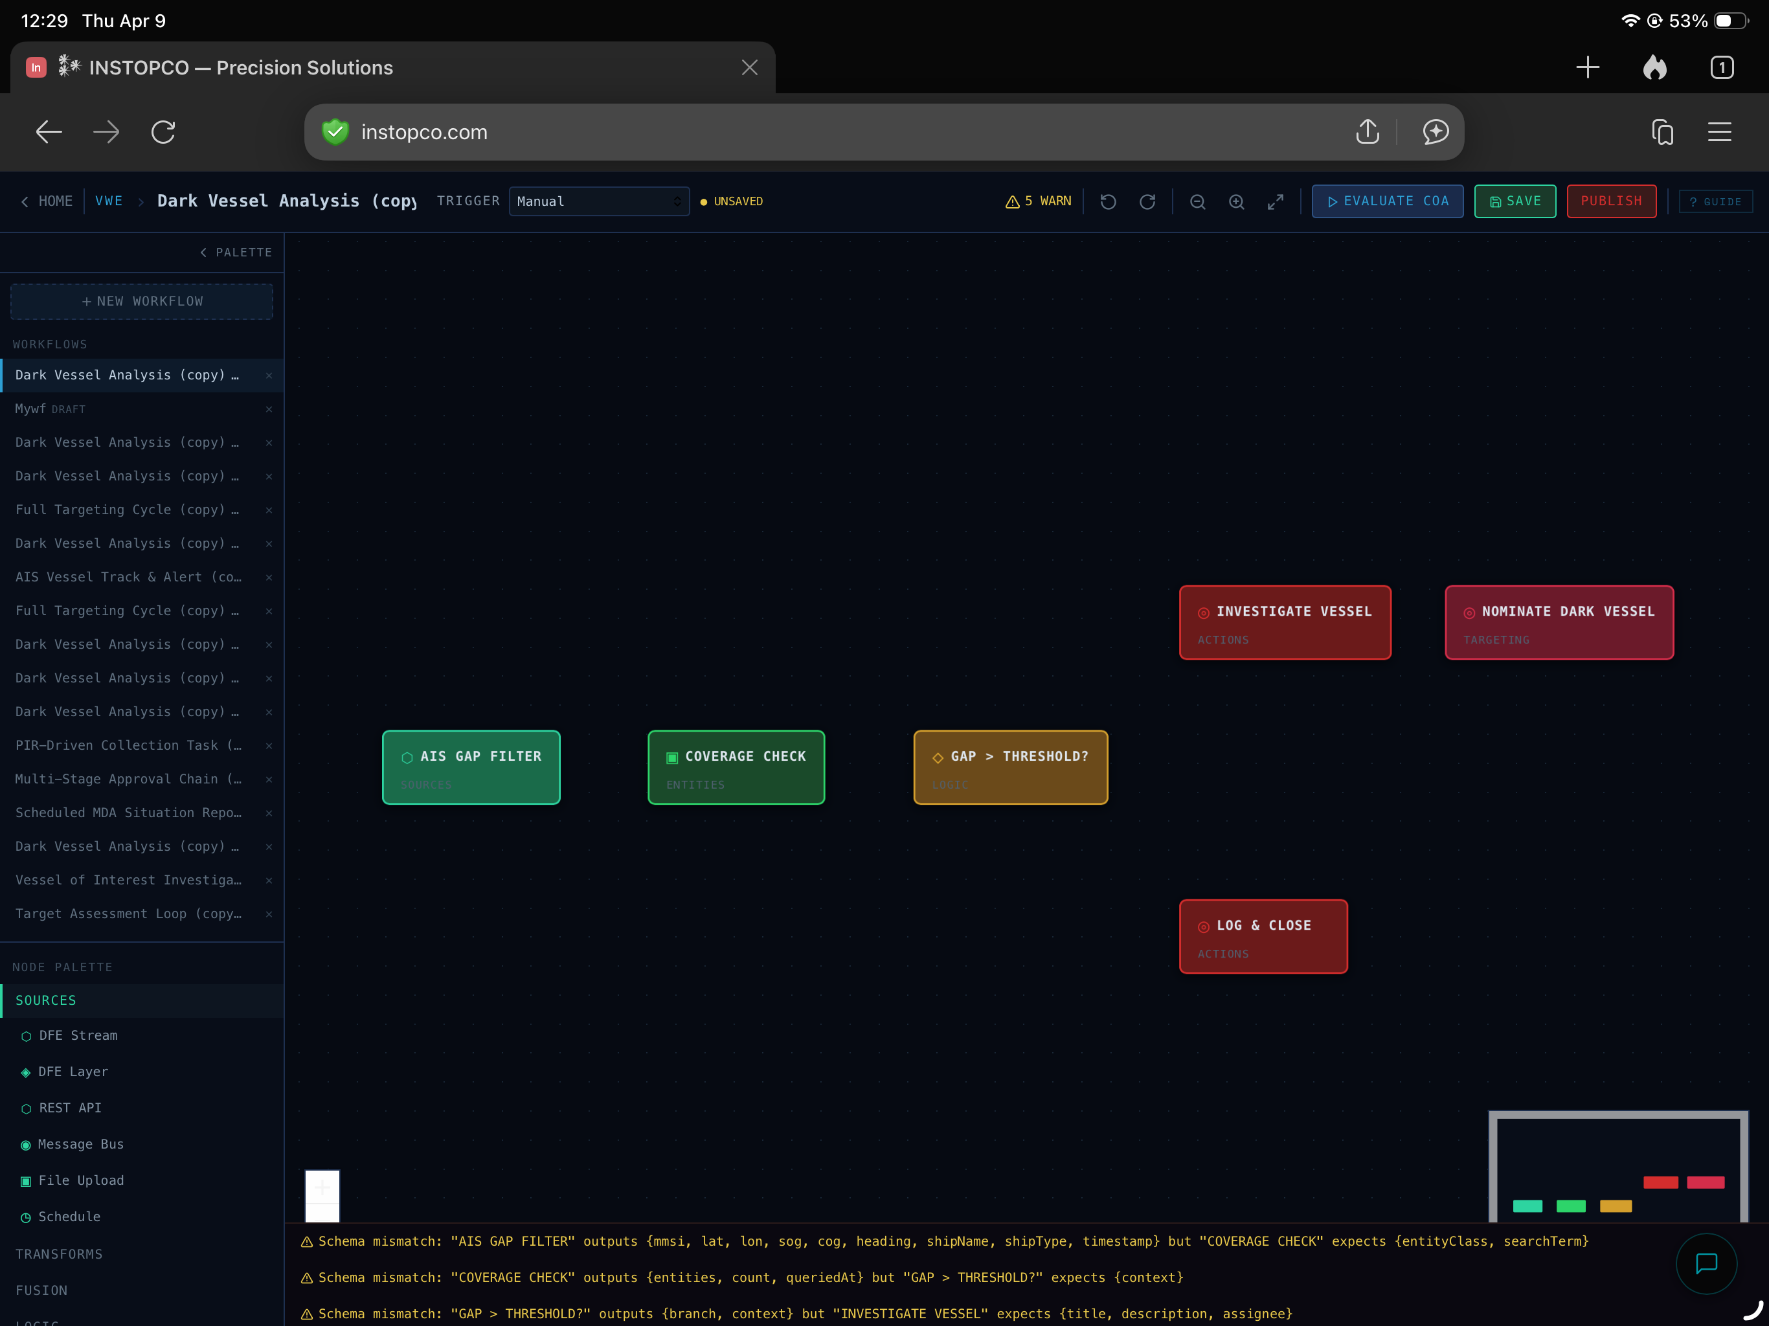Click the green shield security icon

pyautogui.click(x=335, y=132)
